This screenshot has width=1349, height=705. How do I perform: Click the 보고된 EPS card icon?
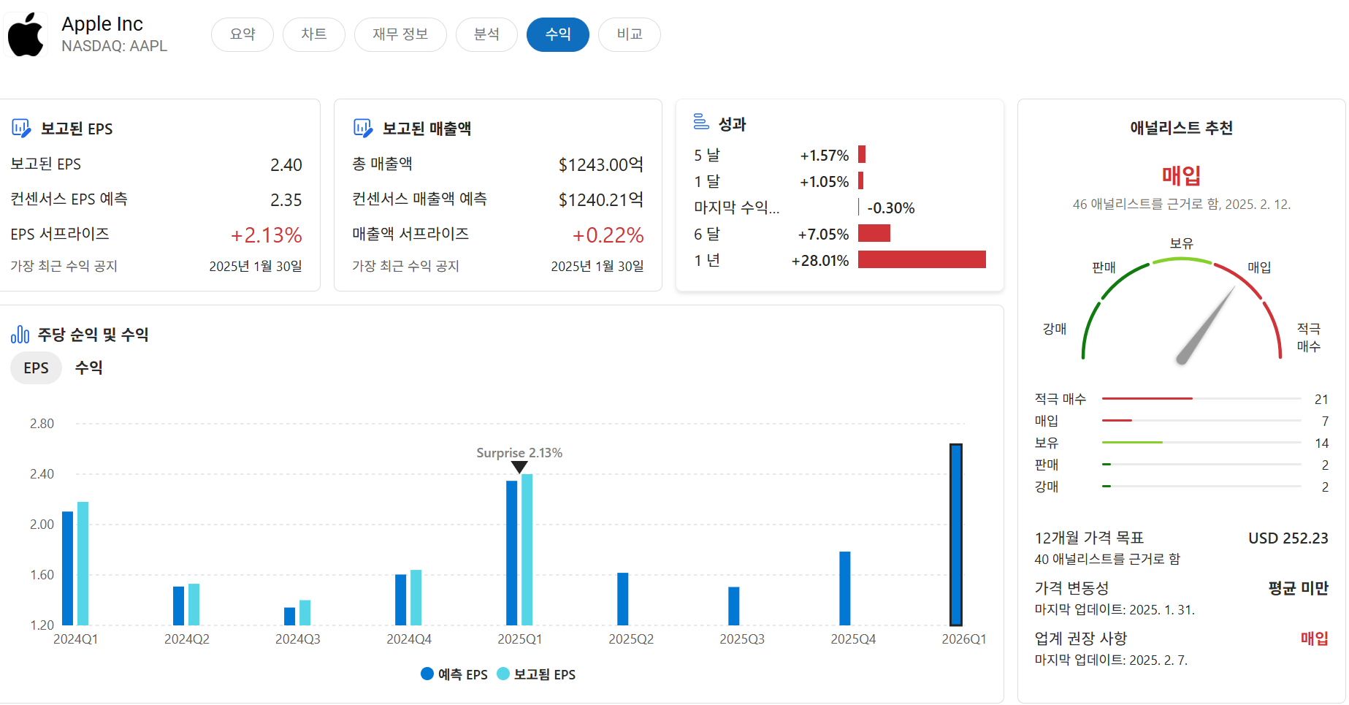point(21,129)
